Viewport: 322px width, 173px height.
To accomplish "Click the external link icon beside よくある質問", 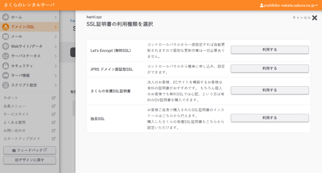I will pyautogui.click(x=53, y=122).
